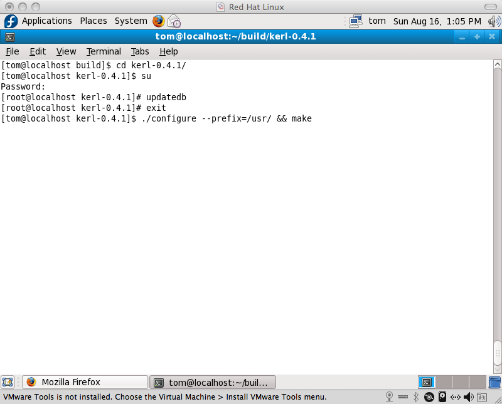Launch Firefox from the top panel icon
Image resolution: width=502 pixels, height=404 pixels.
158,21
